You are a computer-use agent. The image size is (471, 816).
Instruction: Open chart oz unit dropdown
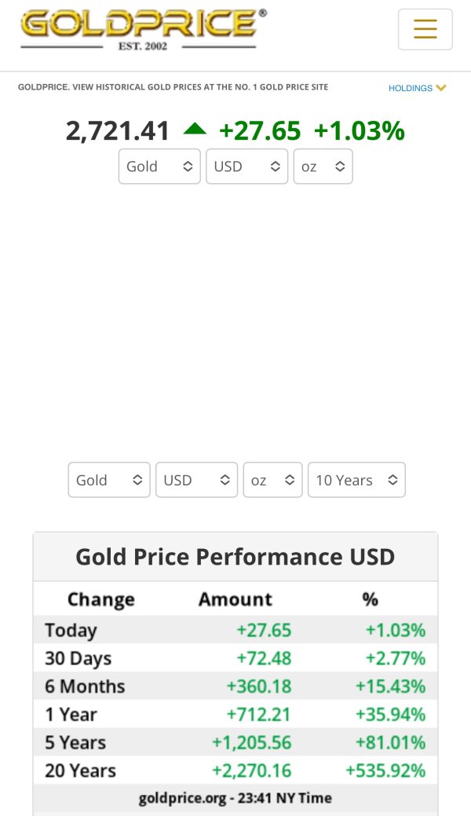pos(272,480)
